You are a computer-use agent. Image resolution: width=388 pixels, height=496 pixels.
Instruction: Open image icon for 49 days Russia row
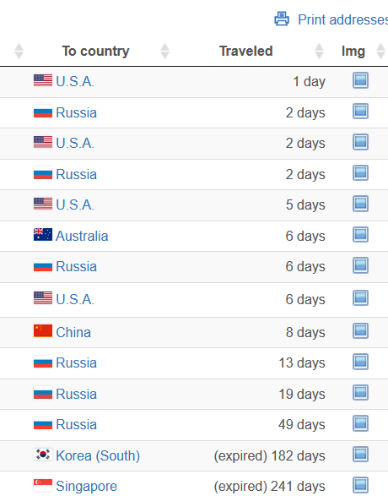click(x=360, y=423)
